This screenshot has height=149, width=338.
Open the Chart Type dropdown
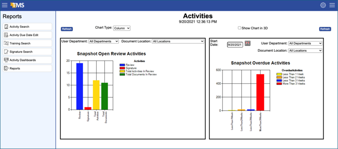[122, 28]
